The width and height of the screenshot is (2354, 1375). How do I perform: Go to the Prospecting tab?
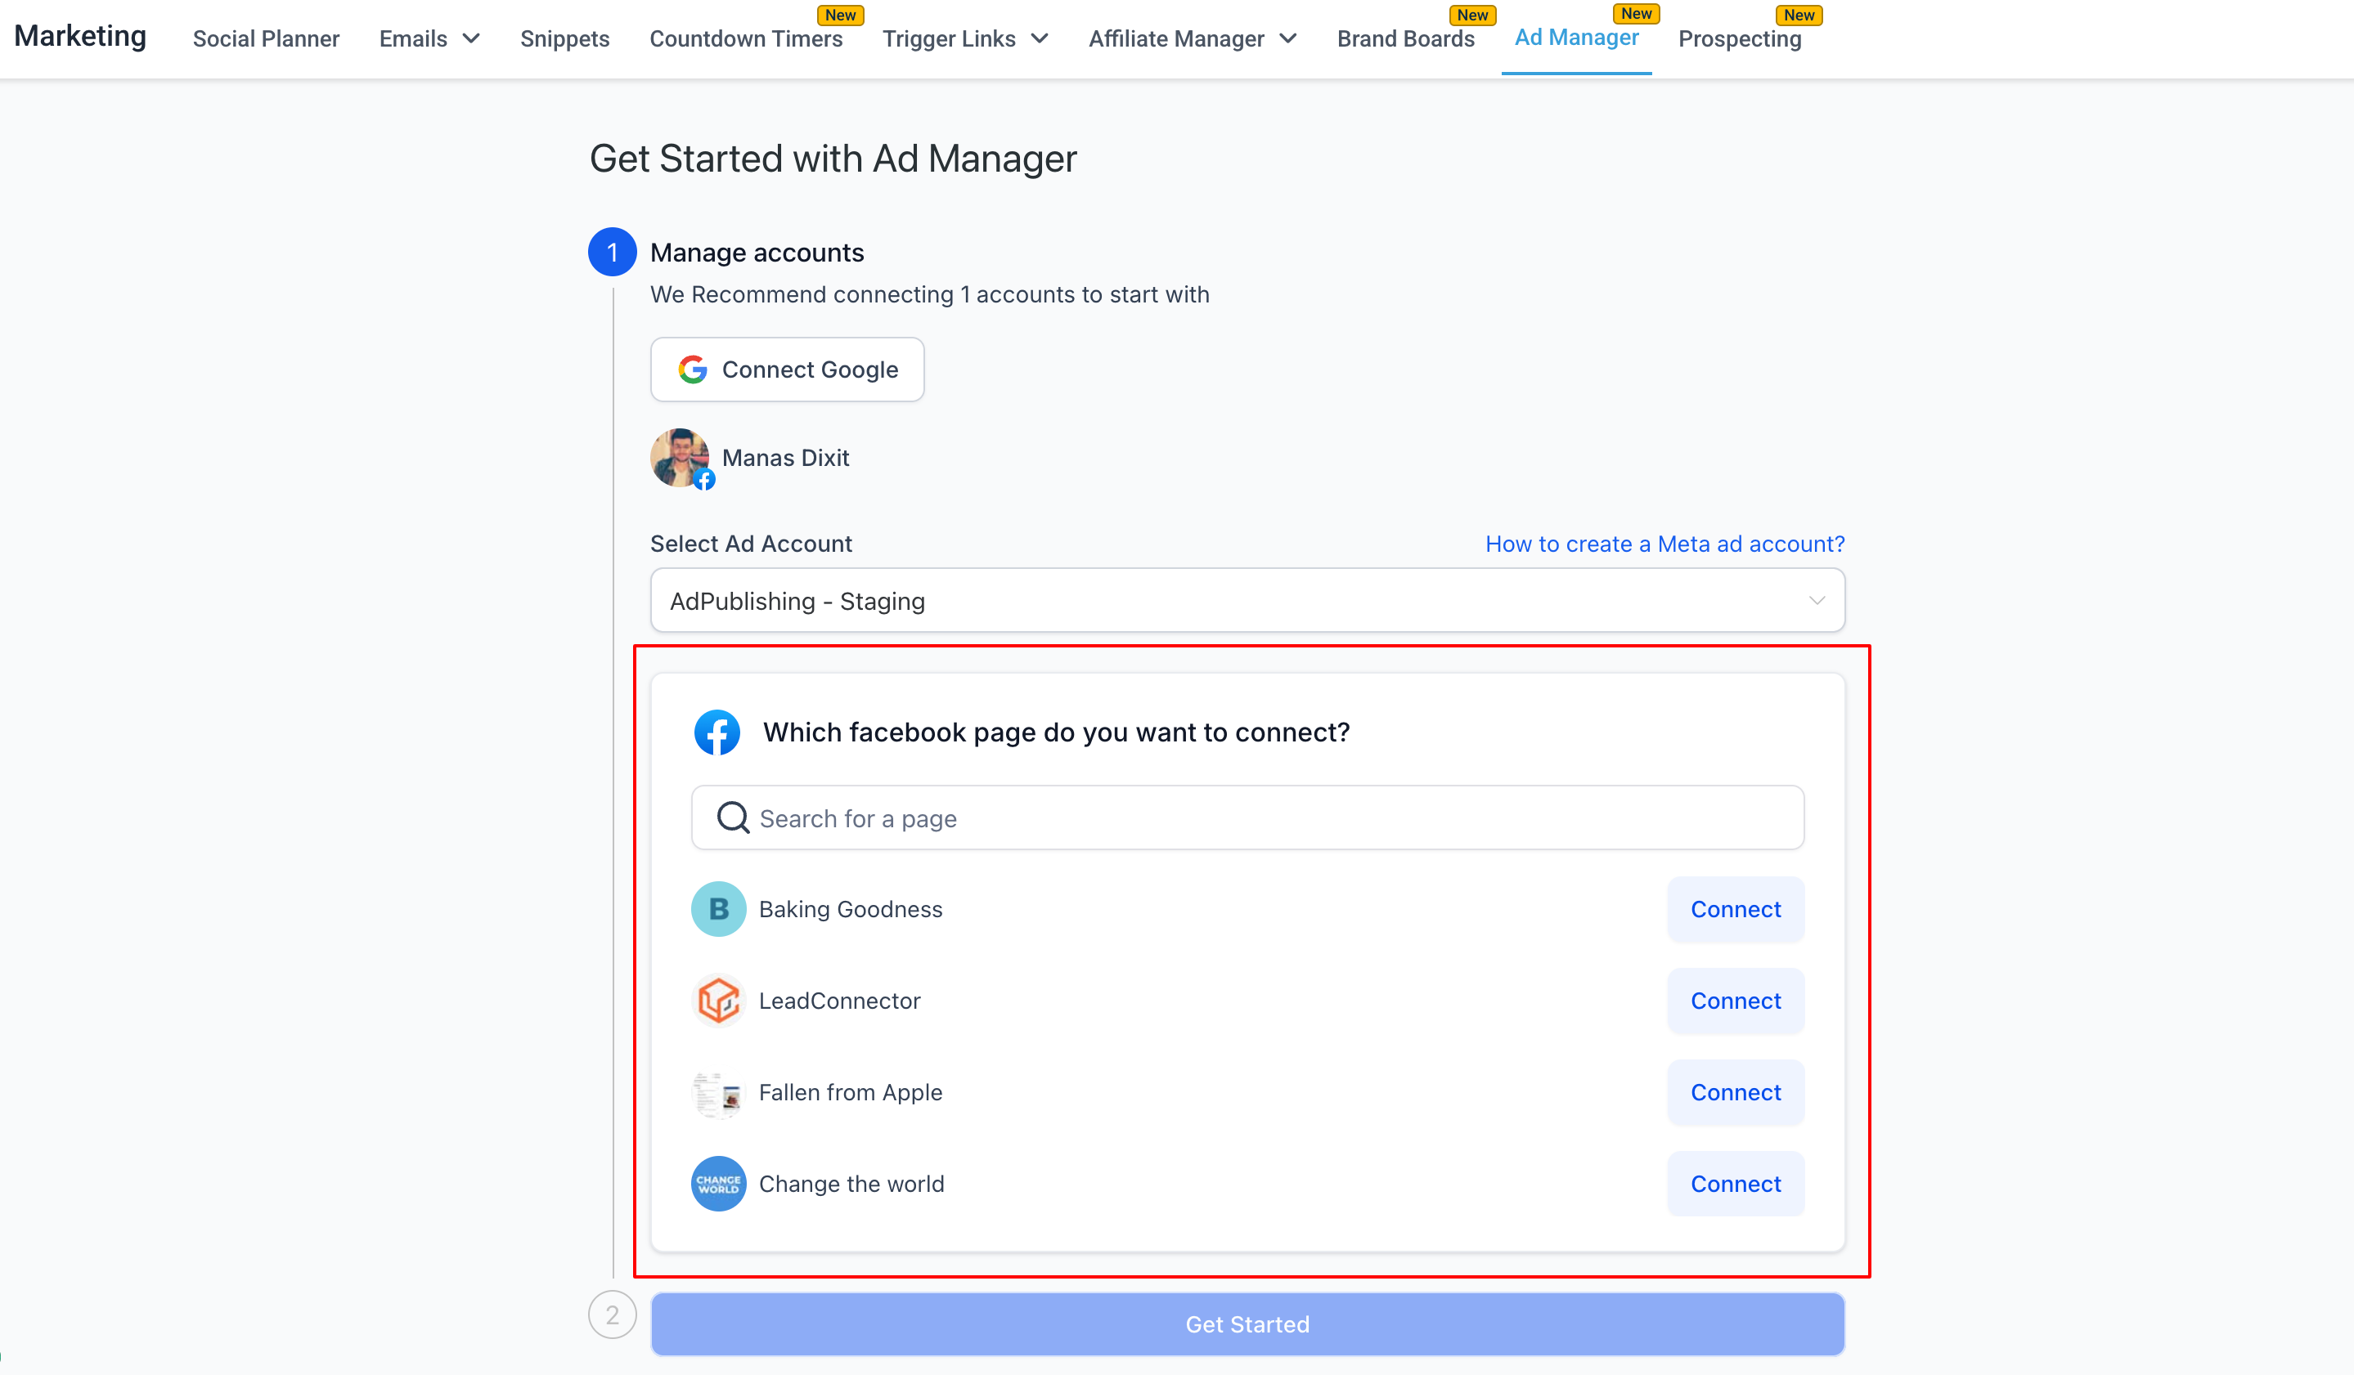tap(1740, 38)
